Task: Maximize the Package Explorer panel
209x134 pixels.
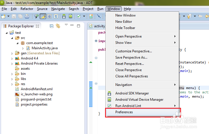Action: pos(79,26)
